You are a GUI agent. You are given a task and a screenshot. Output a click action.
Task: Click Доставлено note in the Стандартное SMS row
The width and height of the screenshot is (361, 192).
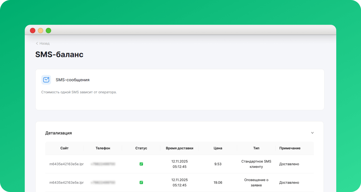point(289,164)
